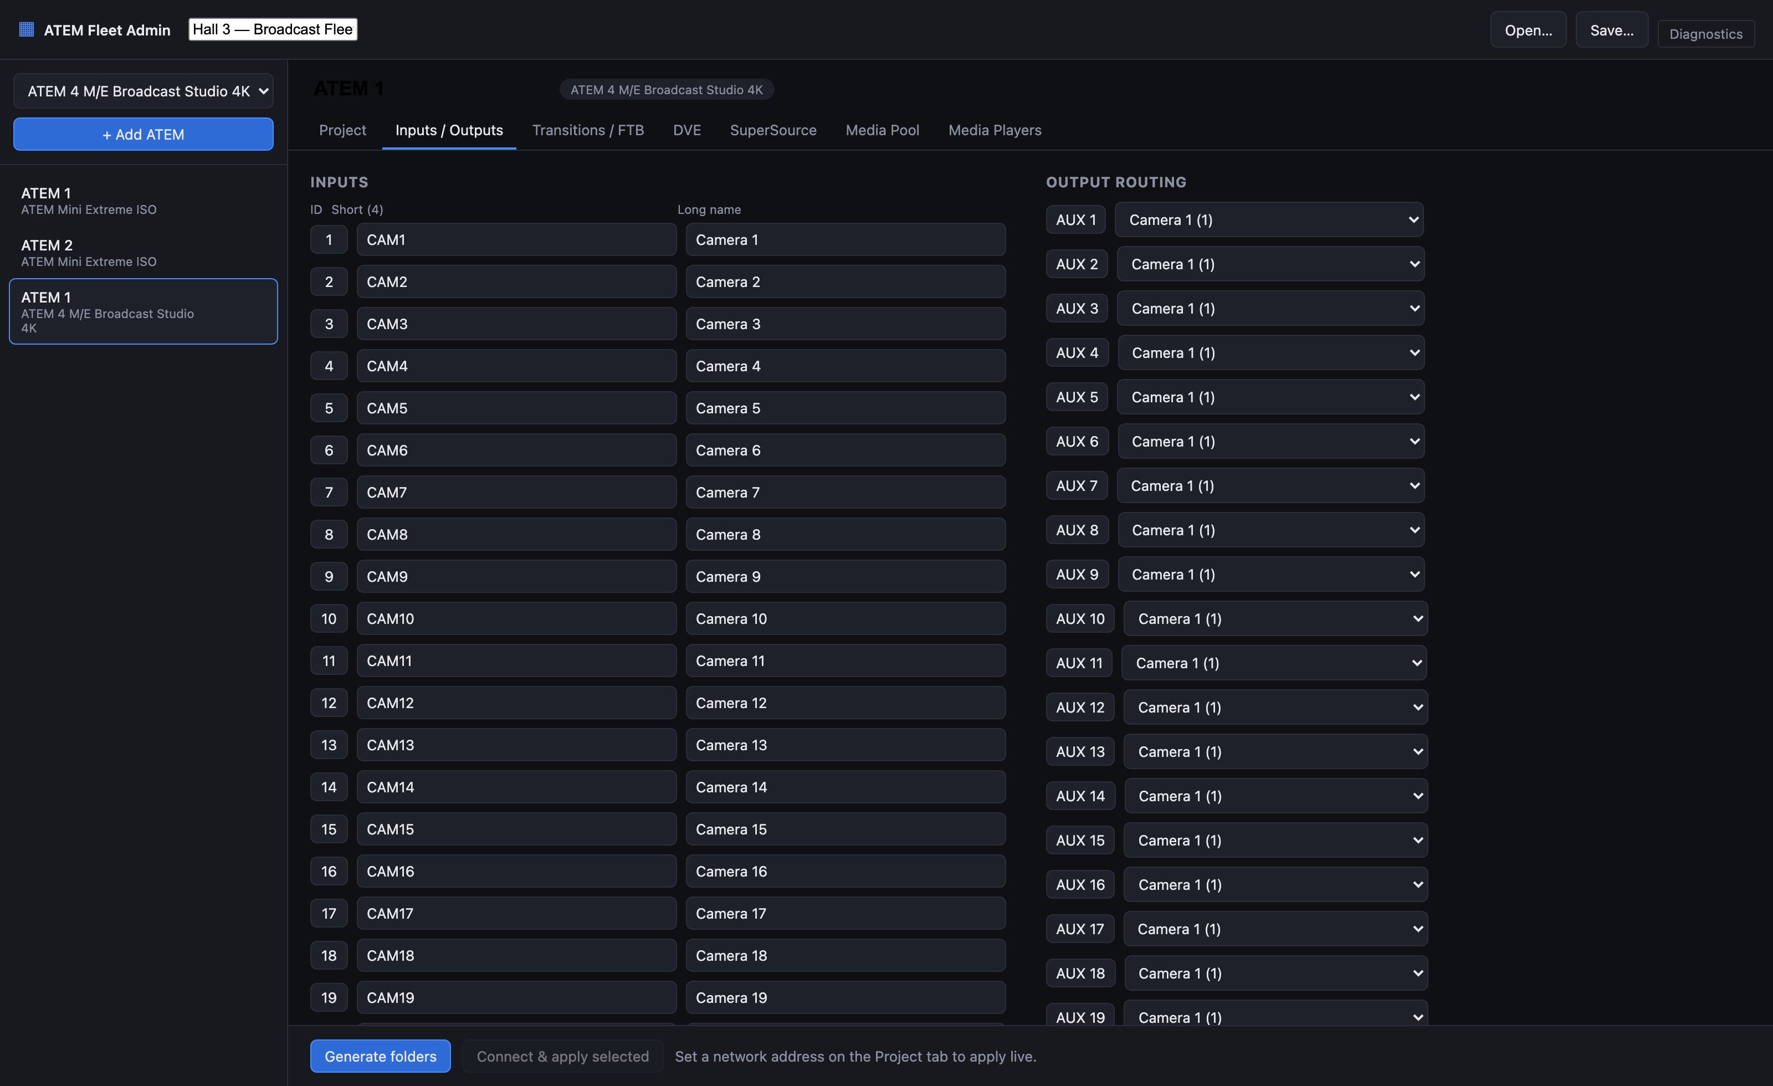Click the Camera 7 long name field
This screenshot has width=1773, height=1086.
[845, 492]
